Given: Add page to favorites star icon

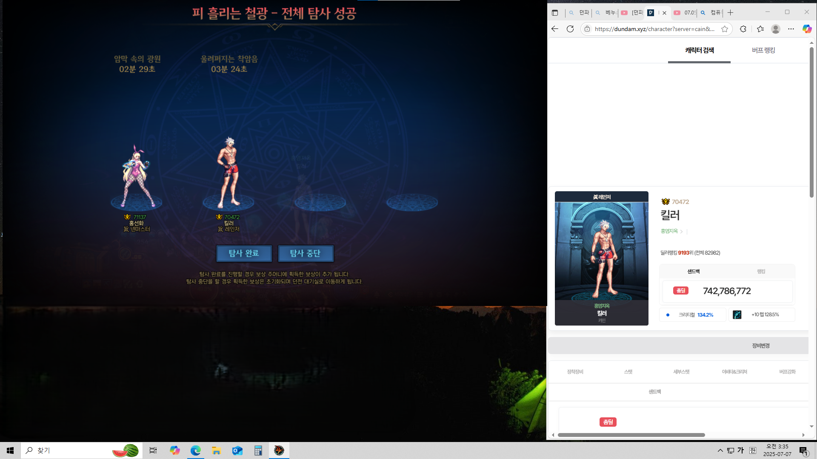Looking at the screenshot, I should tap(725, 29).
